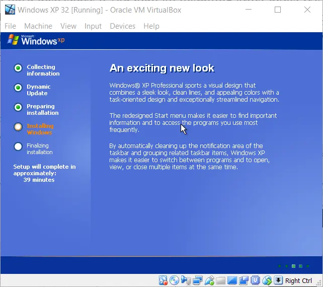
Task: Click the keyboard capture arrow icon
Action: [x=278, y=280]
